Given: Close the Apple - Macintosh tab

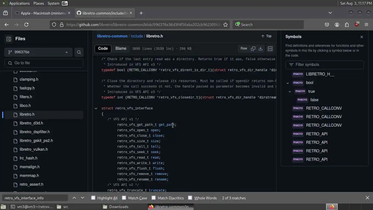Looking at the screenshot, I should (69, 13).
